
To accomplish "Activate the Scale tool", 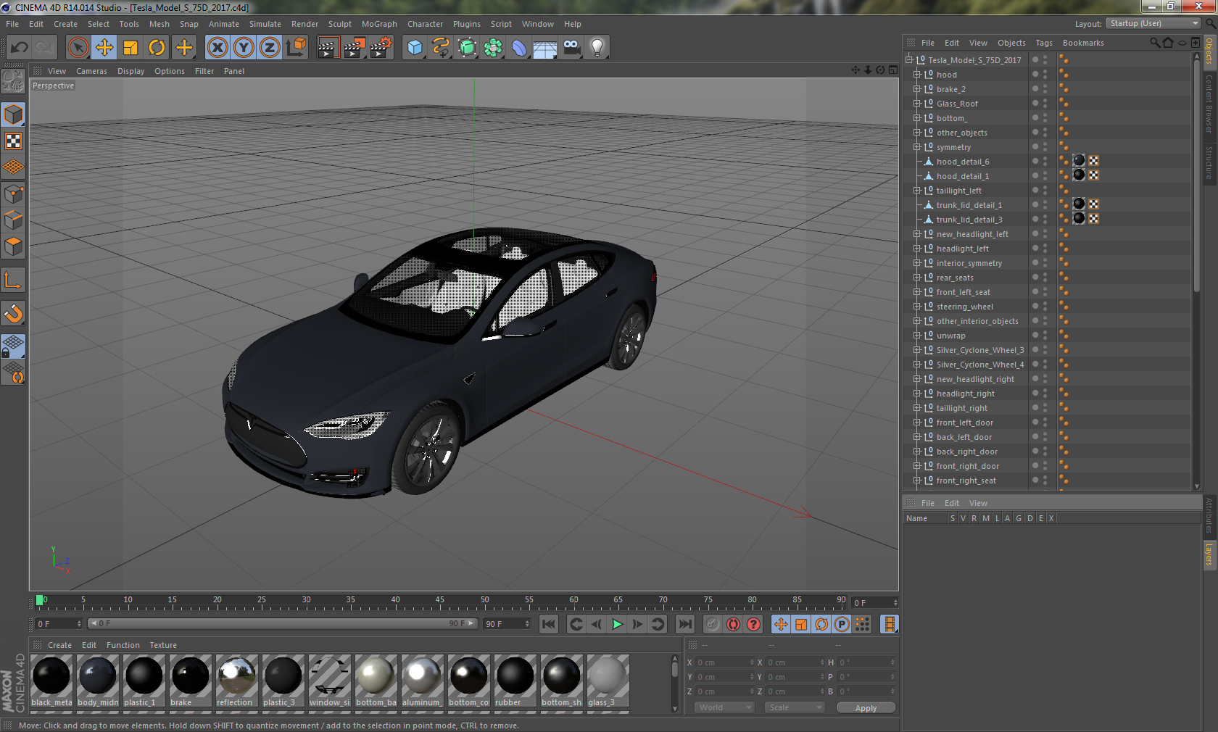I will [130, 48].
